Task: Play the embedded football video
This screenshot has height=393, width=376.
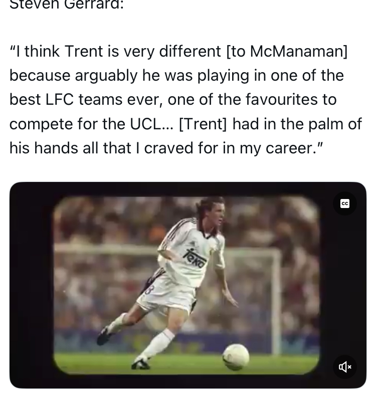Action: 187,285
